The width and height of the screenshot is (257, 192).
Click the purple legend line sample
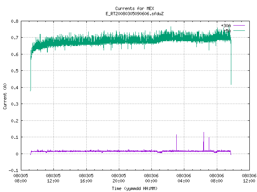(239, 26)
